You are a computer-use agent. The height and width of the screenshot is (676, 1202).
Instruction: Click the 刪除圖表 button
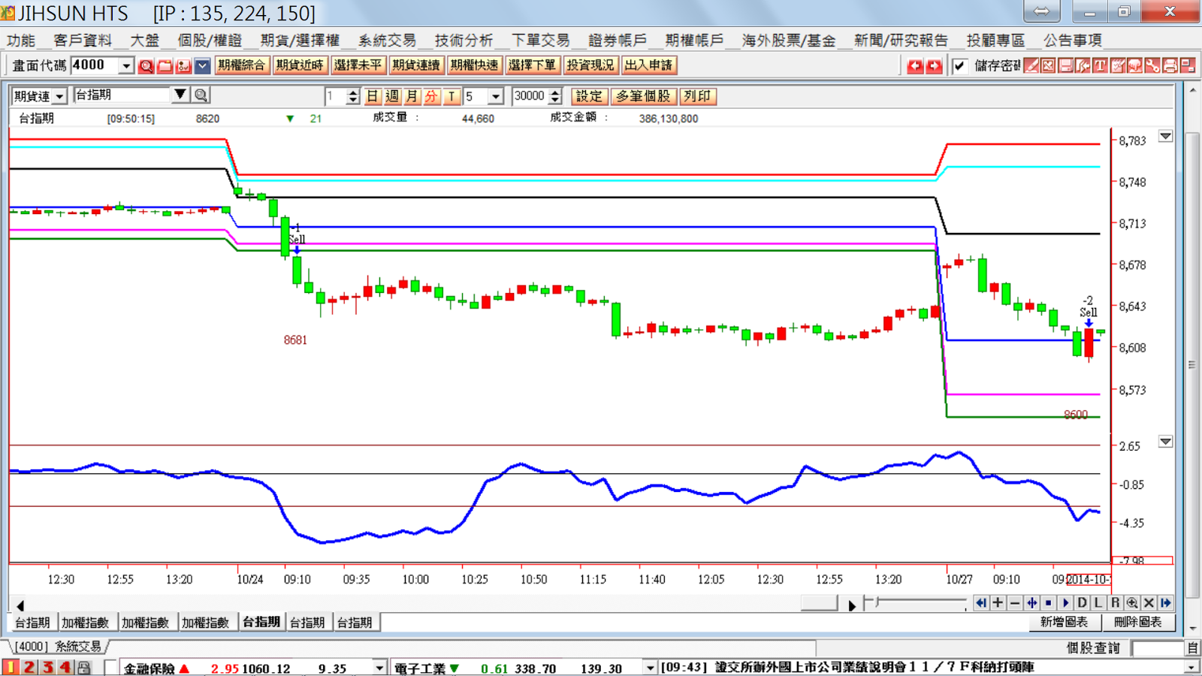point(1137,622)
